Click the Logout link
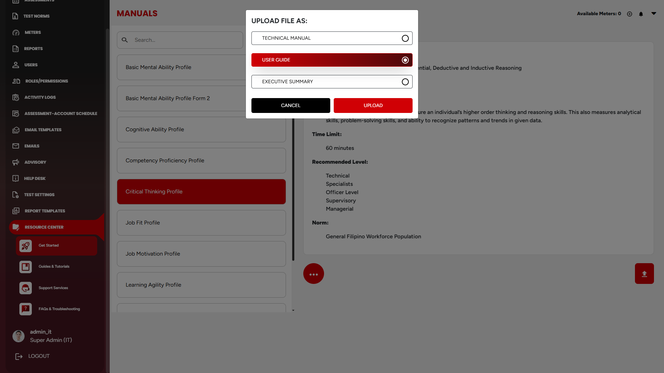 pyautogui.click(x=38, y=356)
